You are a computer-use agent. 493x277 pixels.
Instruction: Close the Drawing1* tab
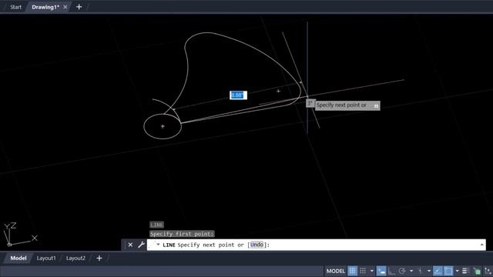(65, 7)
